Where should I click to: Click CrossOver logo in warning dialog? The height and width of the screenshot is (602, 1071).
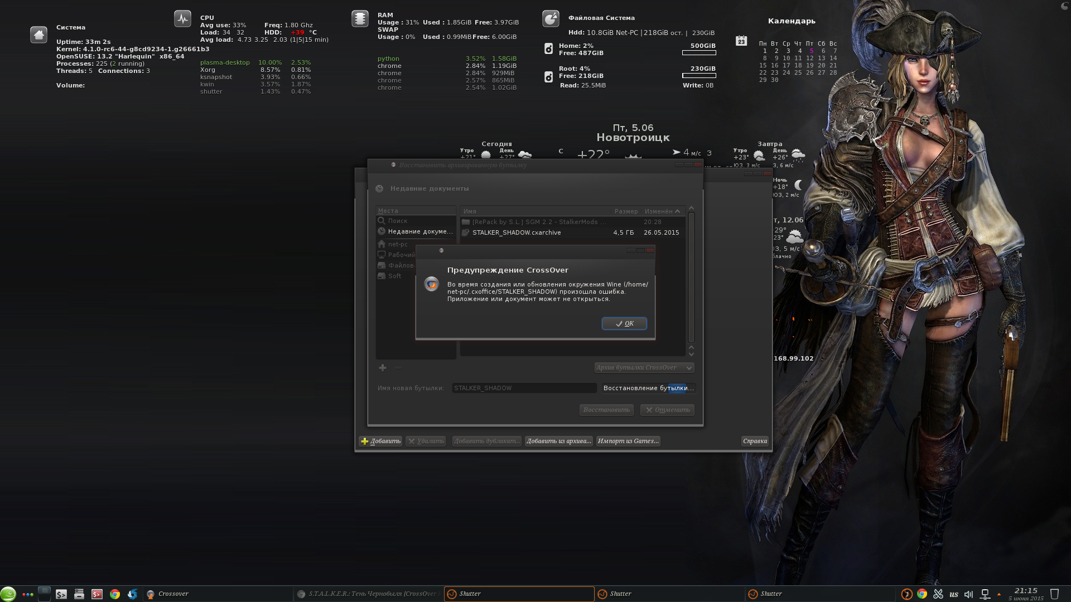(431, 284)
